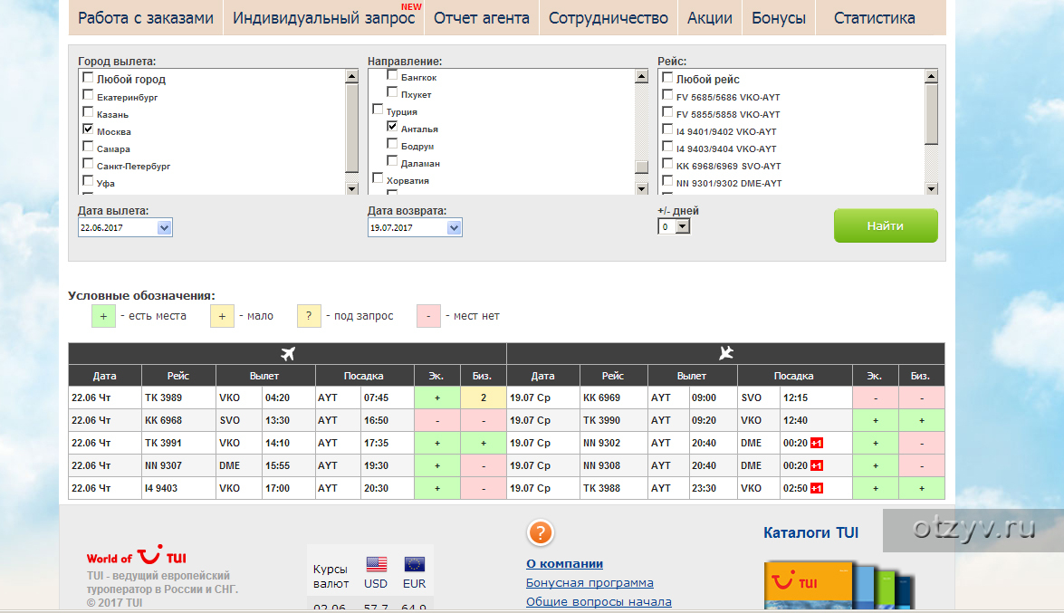Image resolution: width=1064 pixels, height=613 pixels.
Task: Click the EUR European flag icon
Action: click(415, 564)
